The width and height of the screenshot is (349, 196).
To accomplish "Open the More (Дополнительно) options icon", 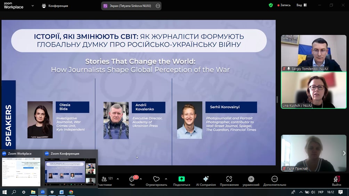I will (x=274, y=179).
